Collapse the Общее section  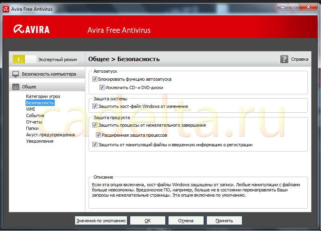(x=47, y=87)
